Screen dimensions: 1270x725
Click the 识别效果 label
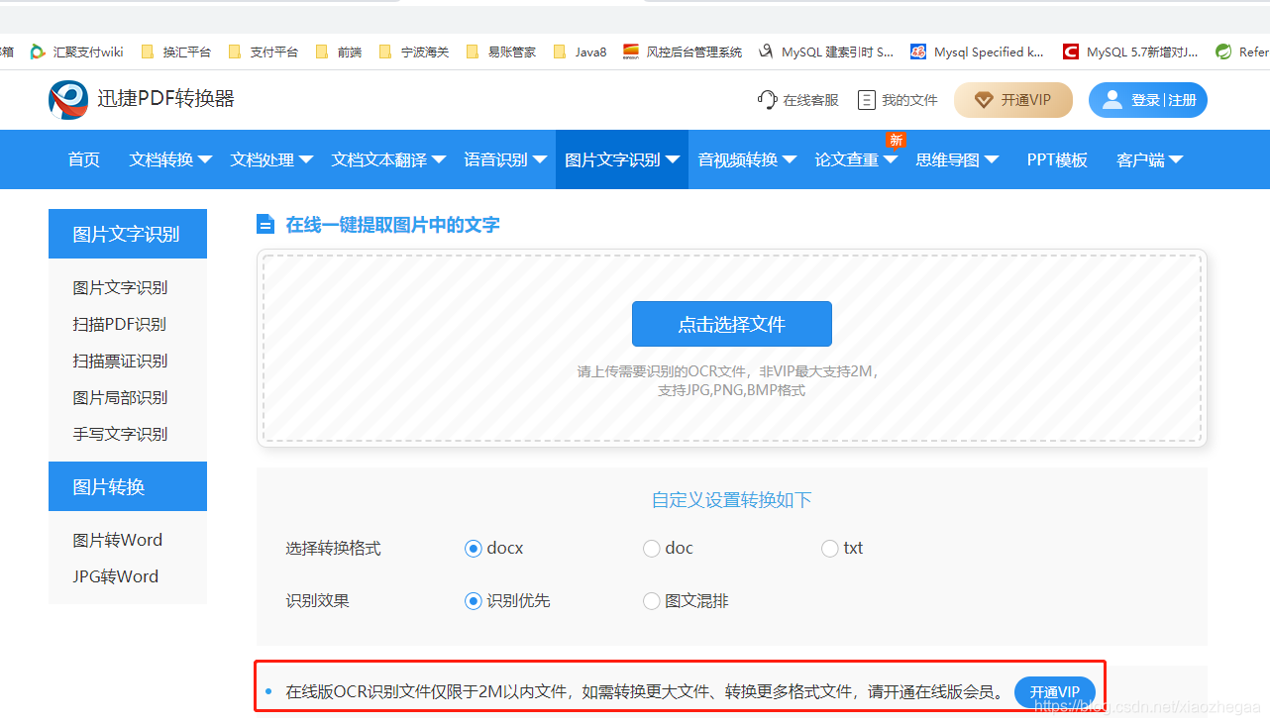click(317, 601)
